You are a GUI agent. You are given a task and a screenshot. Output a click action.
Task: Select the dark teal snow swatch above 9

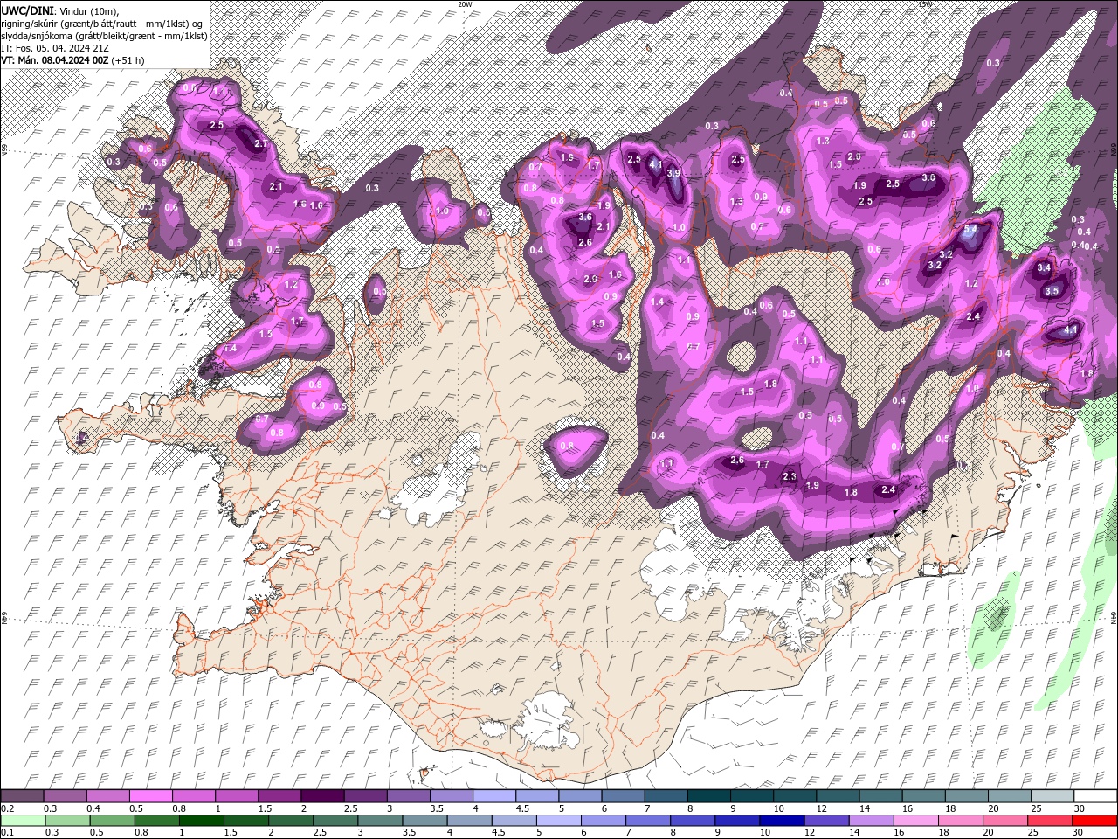[751, 796]
